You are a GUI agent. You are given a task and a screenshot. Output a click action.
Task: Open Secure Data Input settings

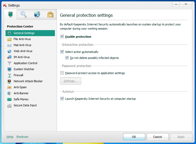point(30,105)
